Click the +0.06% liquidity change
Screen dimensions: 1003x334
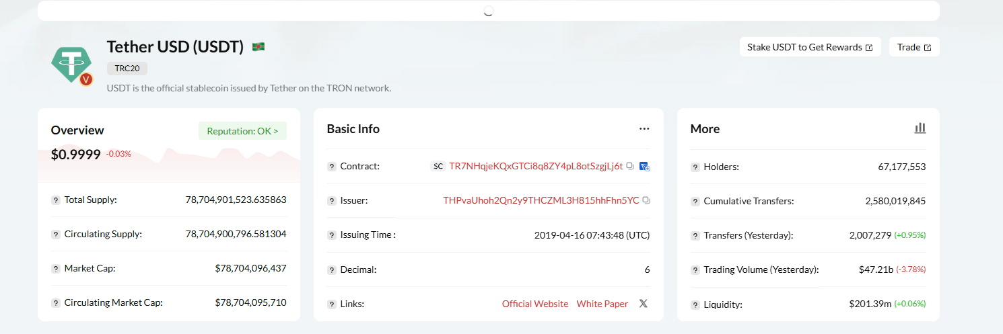(x=910, y=304)
